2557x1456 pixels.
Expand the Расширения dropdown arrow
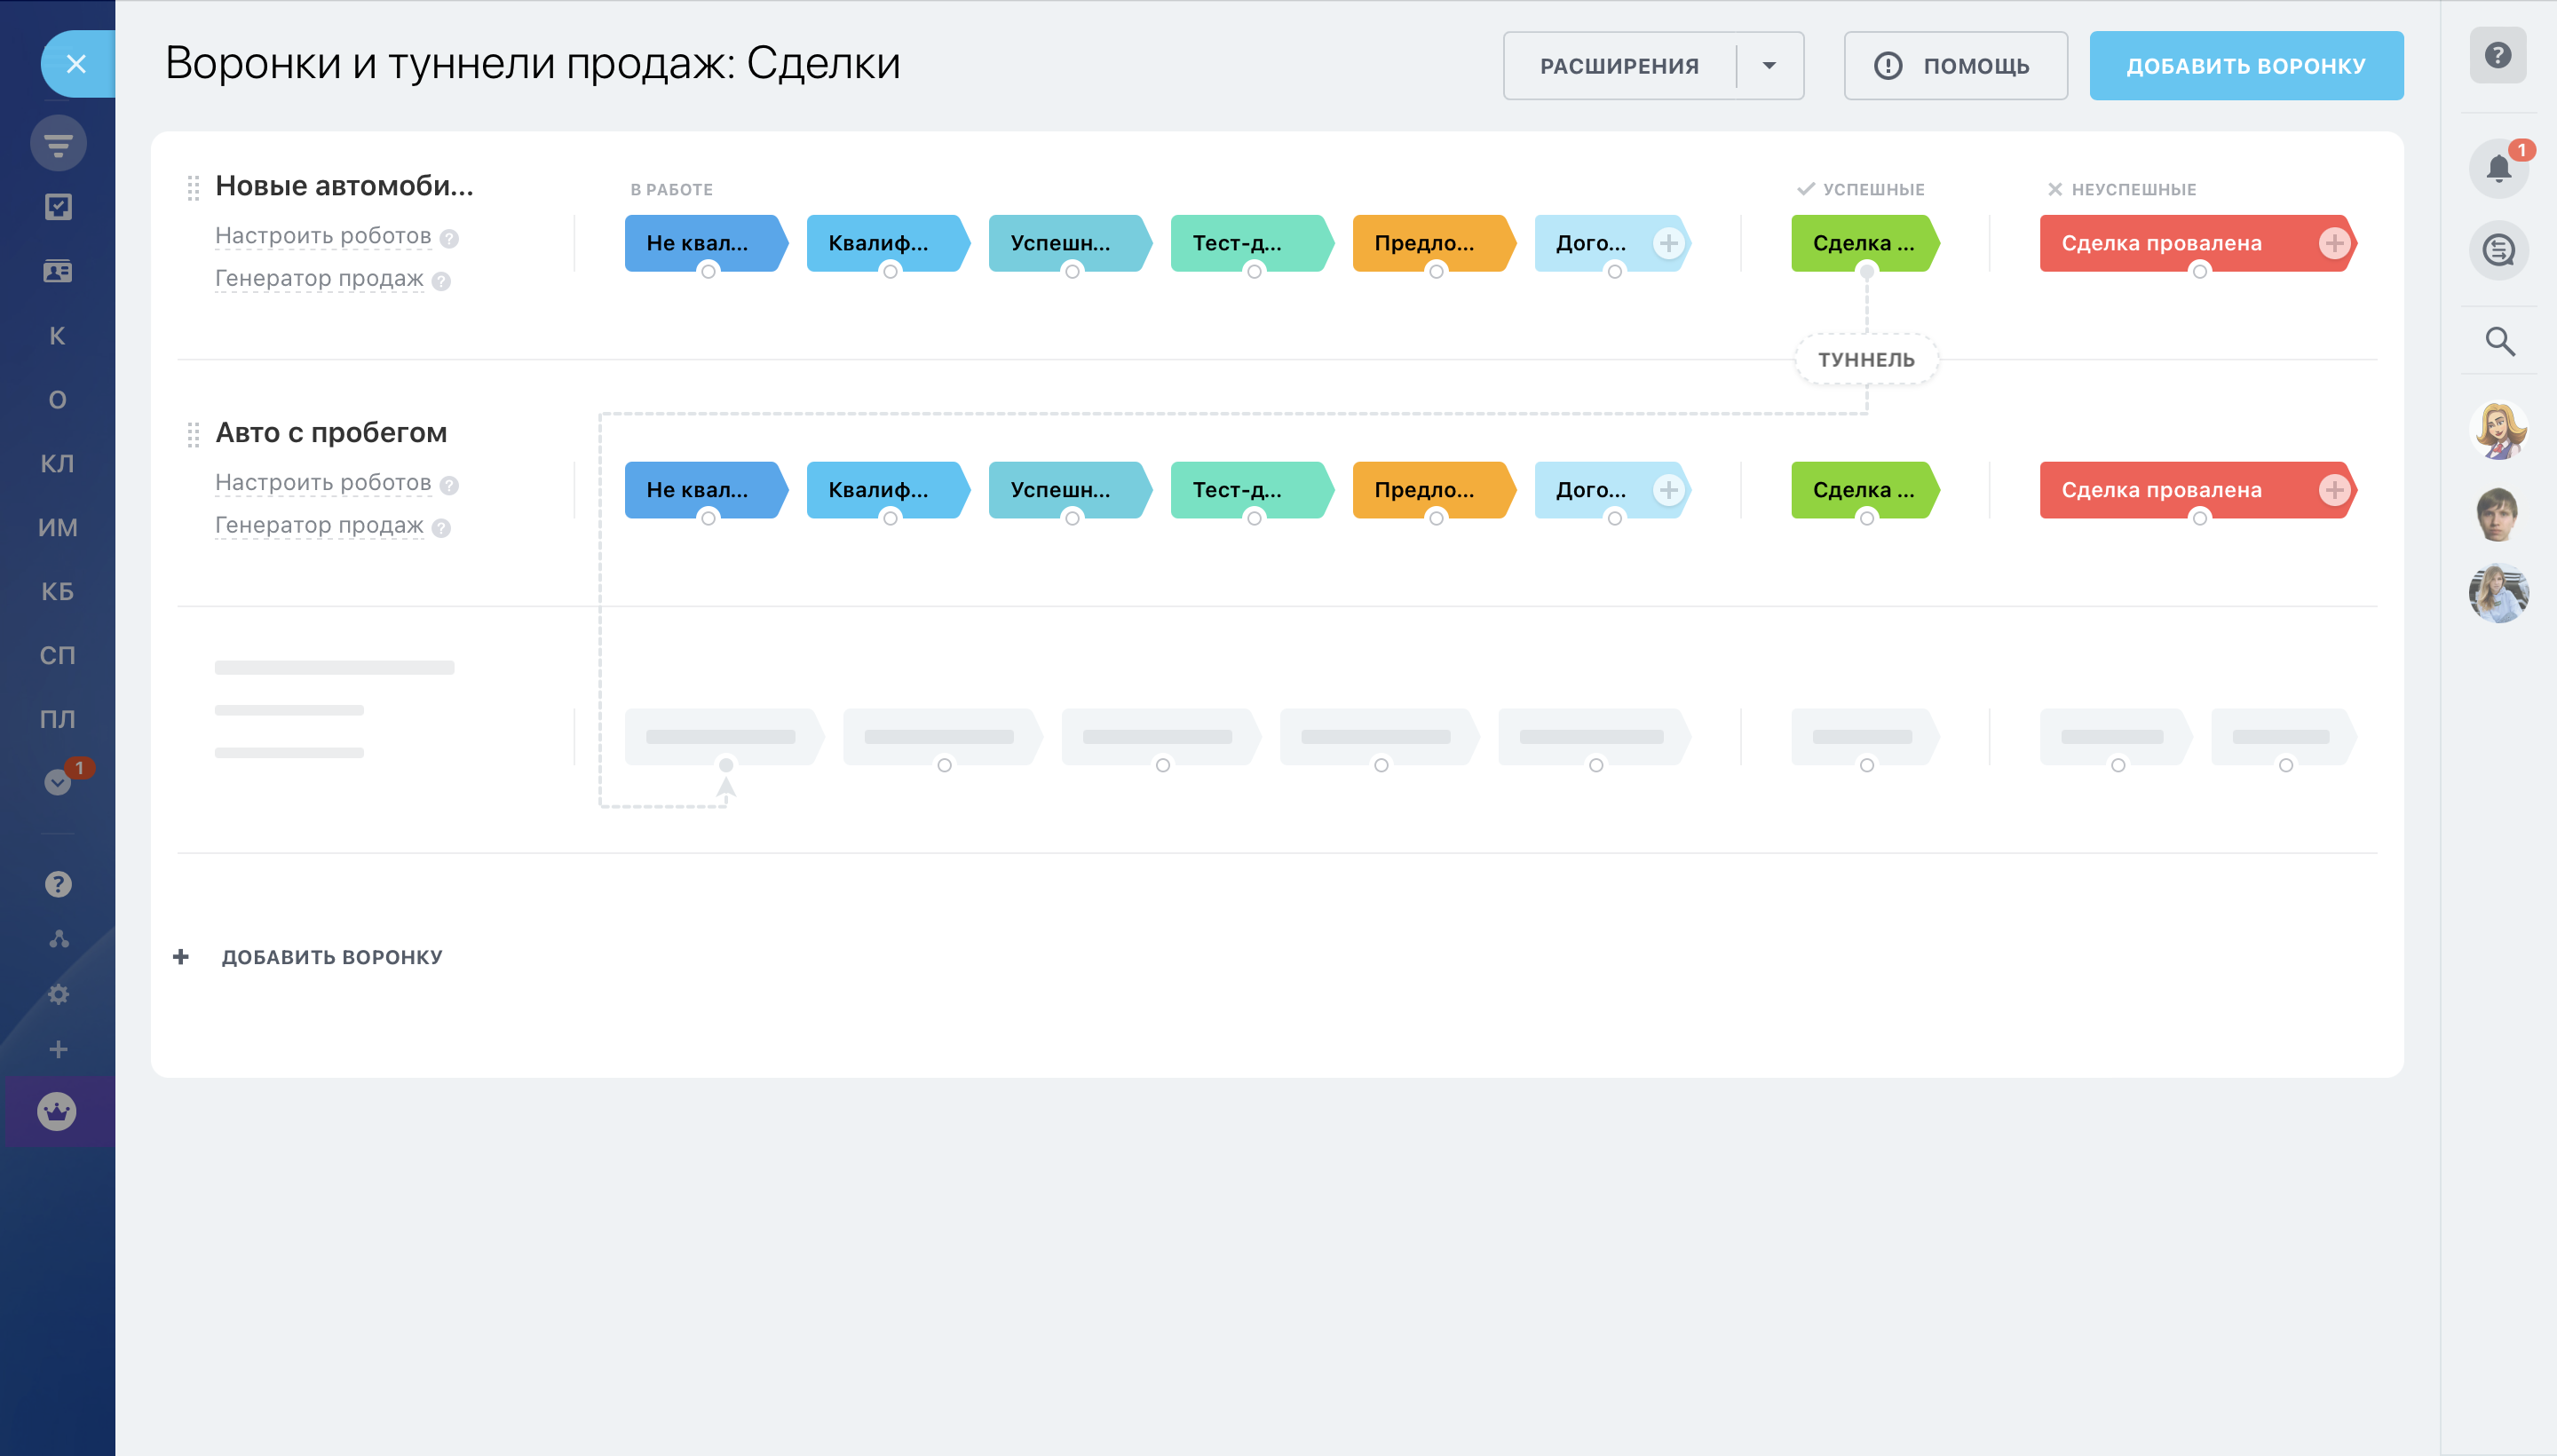pyautogui.click(x=1769, y=66)
